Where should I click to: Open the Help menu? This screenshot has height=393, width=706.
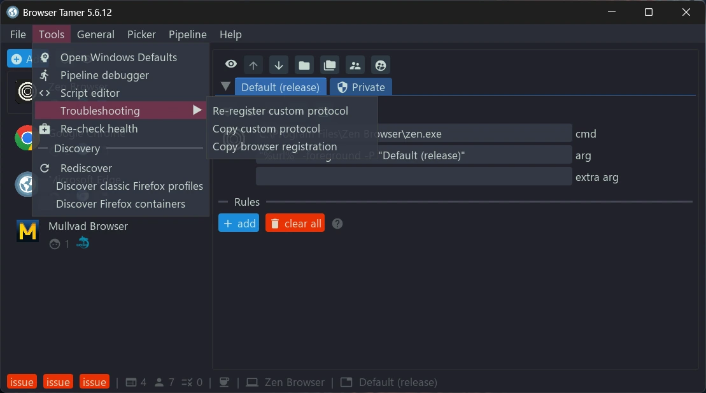(230, 34)
